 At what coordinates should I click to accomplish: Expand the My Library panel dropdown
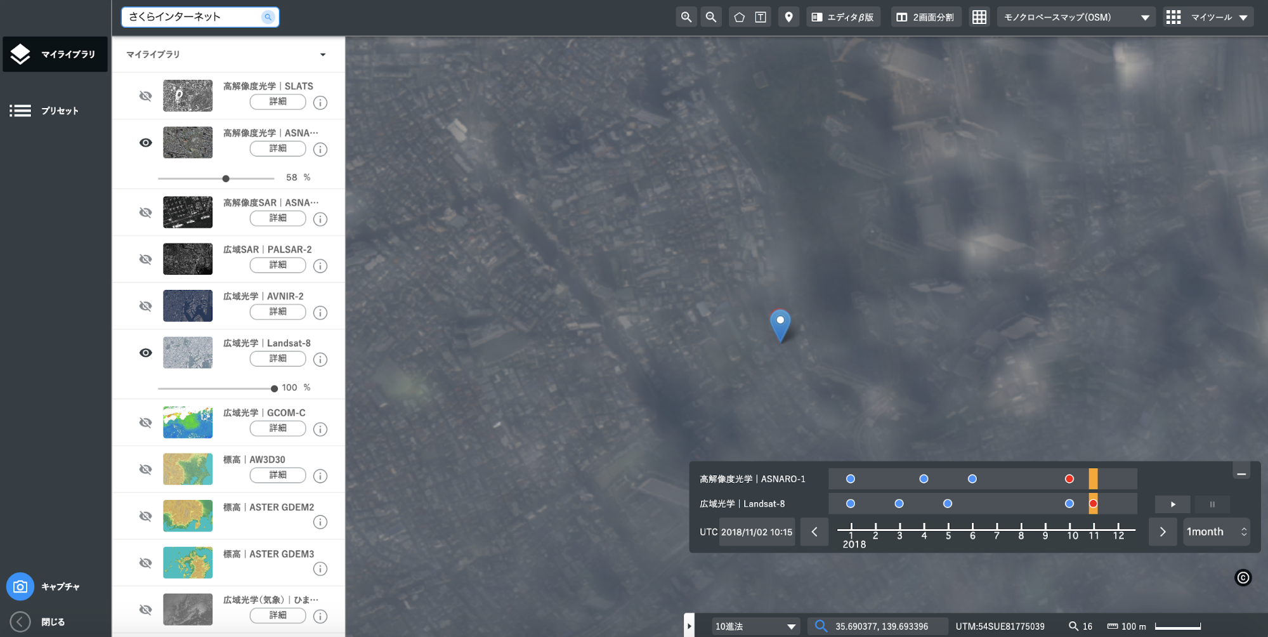[323, 55]
